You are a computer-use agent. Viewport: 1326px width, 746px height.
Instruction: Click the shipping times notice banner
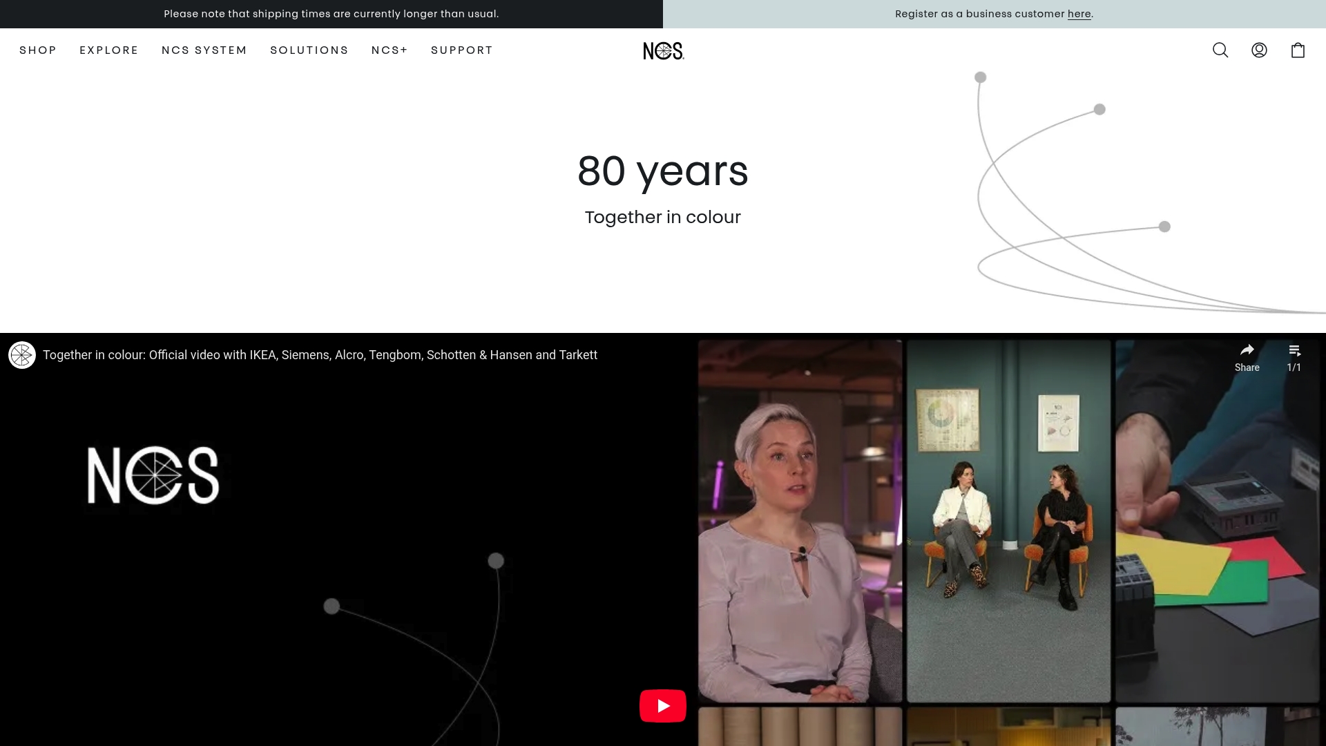pyautogui.click(x=331, y=14)
